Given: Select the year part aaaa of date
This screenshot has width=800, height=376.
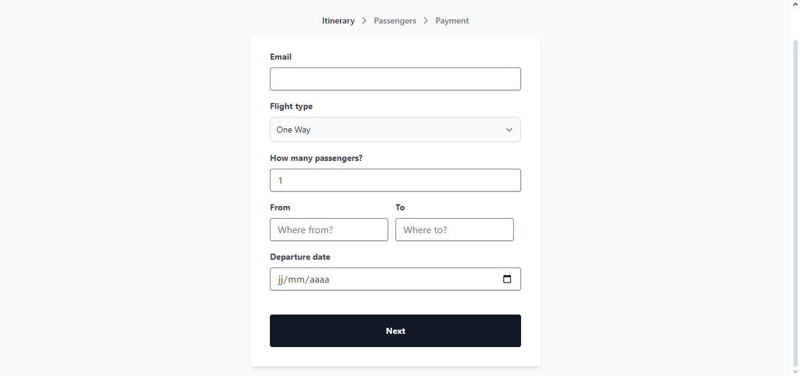Looking at the screenshot, I should (x=319, y=280).
